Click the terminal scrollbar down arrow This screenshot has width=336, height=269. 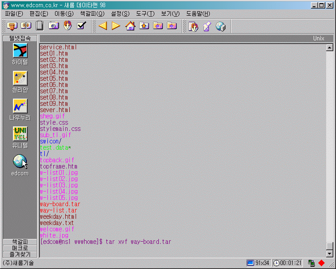click(x=330, y=254)
